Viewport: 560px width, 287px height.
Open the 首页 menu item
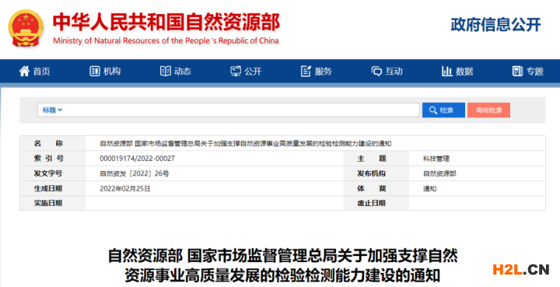point(35,71)
